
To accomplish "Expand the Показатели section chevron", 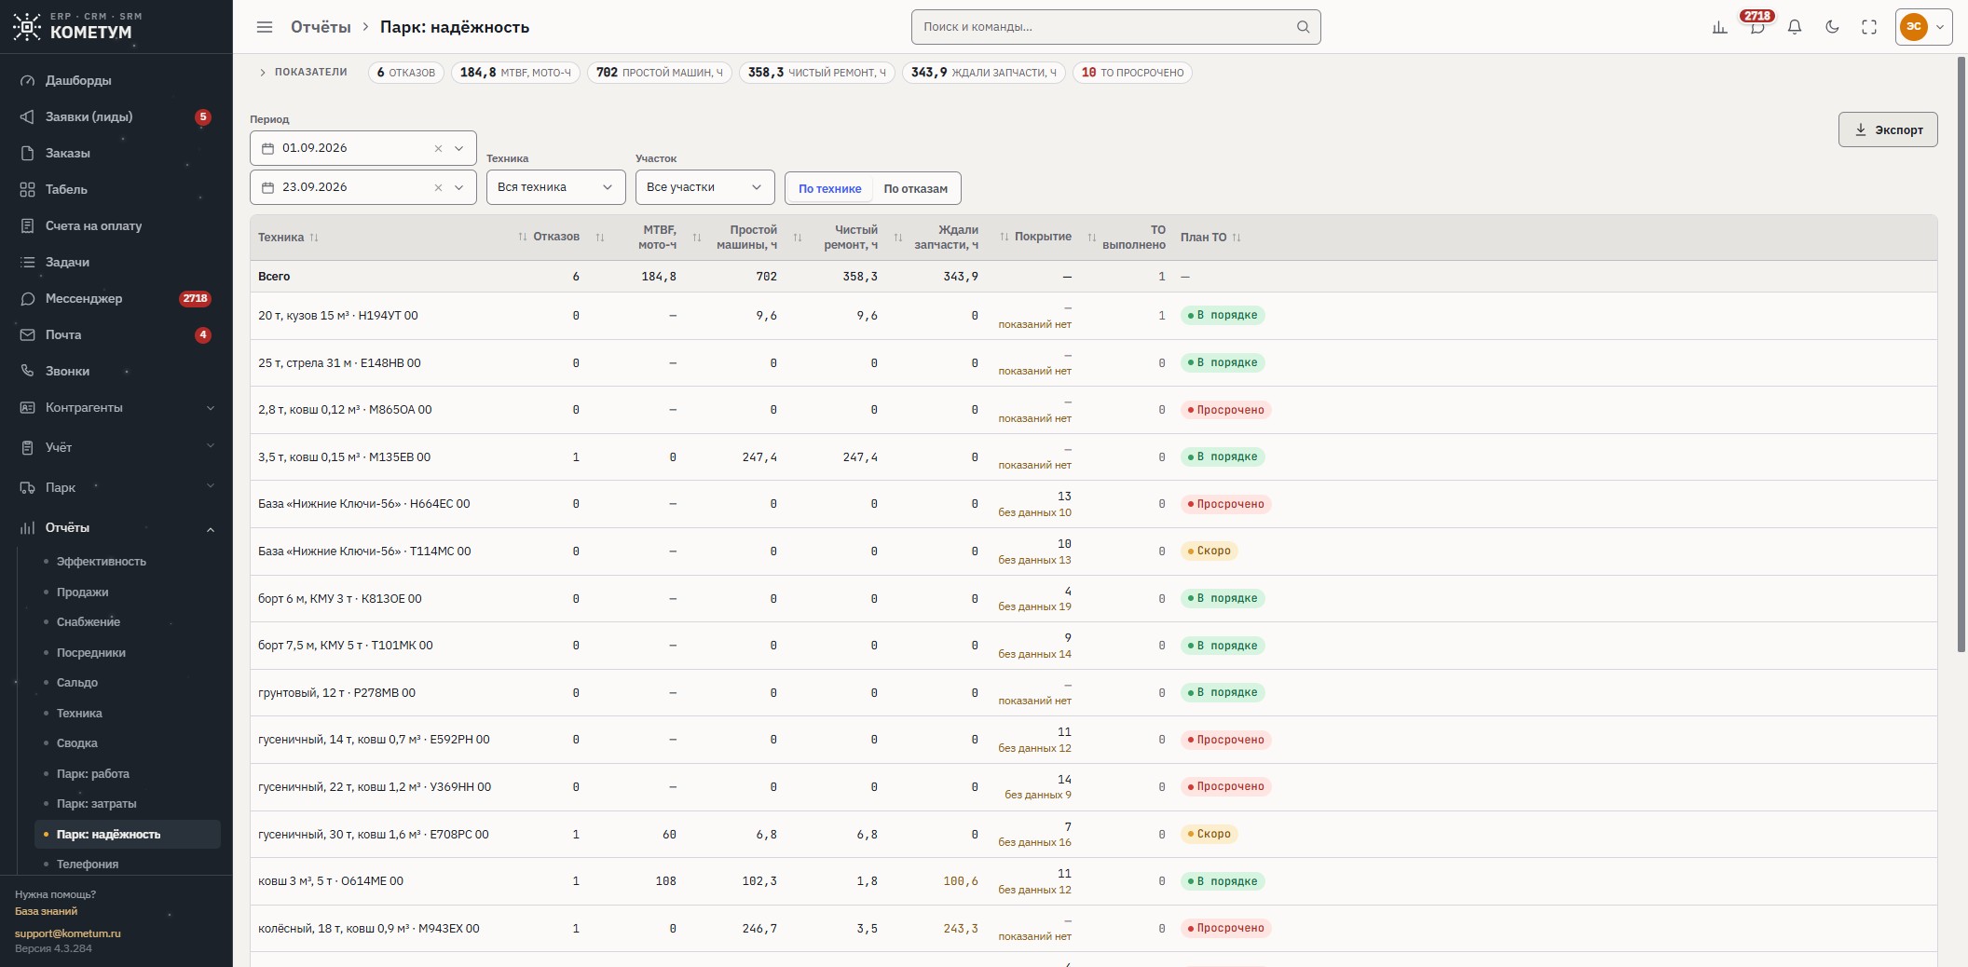I will (263, 73).
